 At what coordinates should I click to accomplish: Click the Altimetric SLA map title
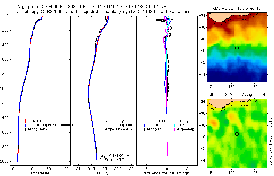point(237,95)
